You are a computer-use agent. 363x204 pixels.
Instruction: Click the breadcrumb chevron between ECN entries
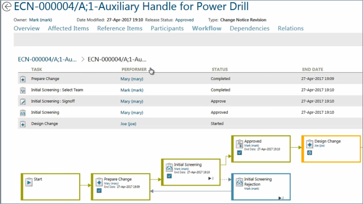pos(83,60)
